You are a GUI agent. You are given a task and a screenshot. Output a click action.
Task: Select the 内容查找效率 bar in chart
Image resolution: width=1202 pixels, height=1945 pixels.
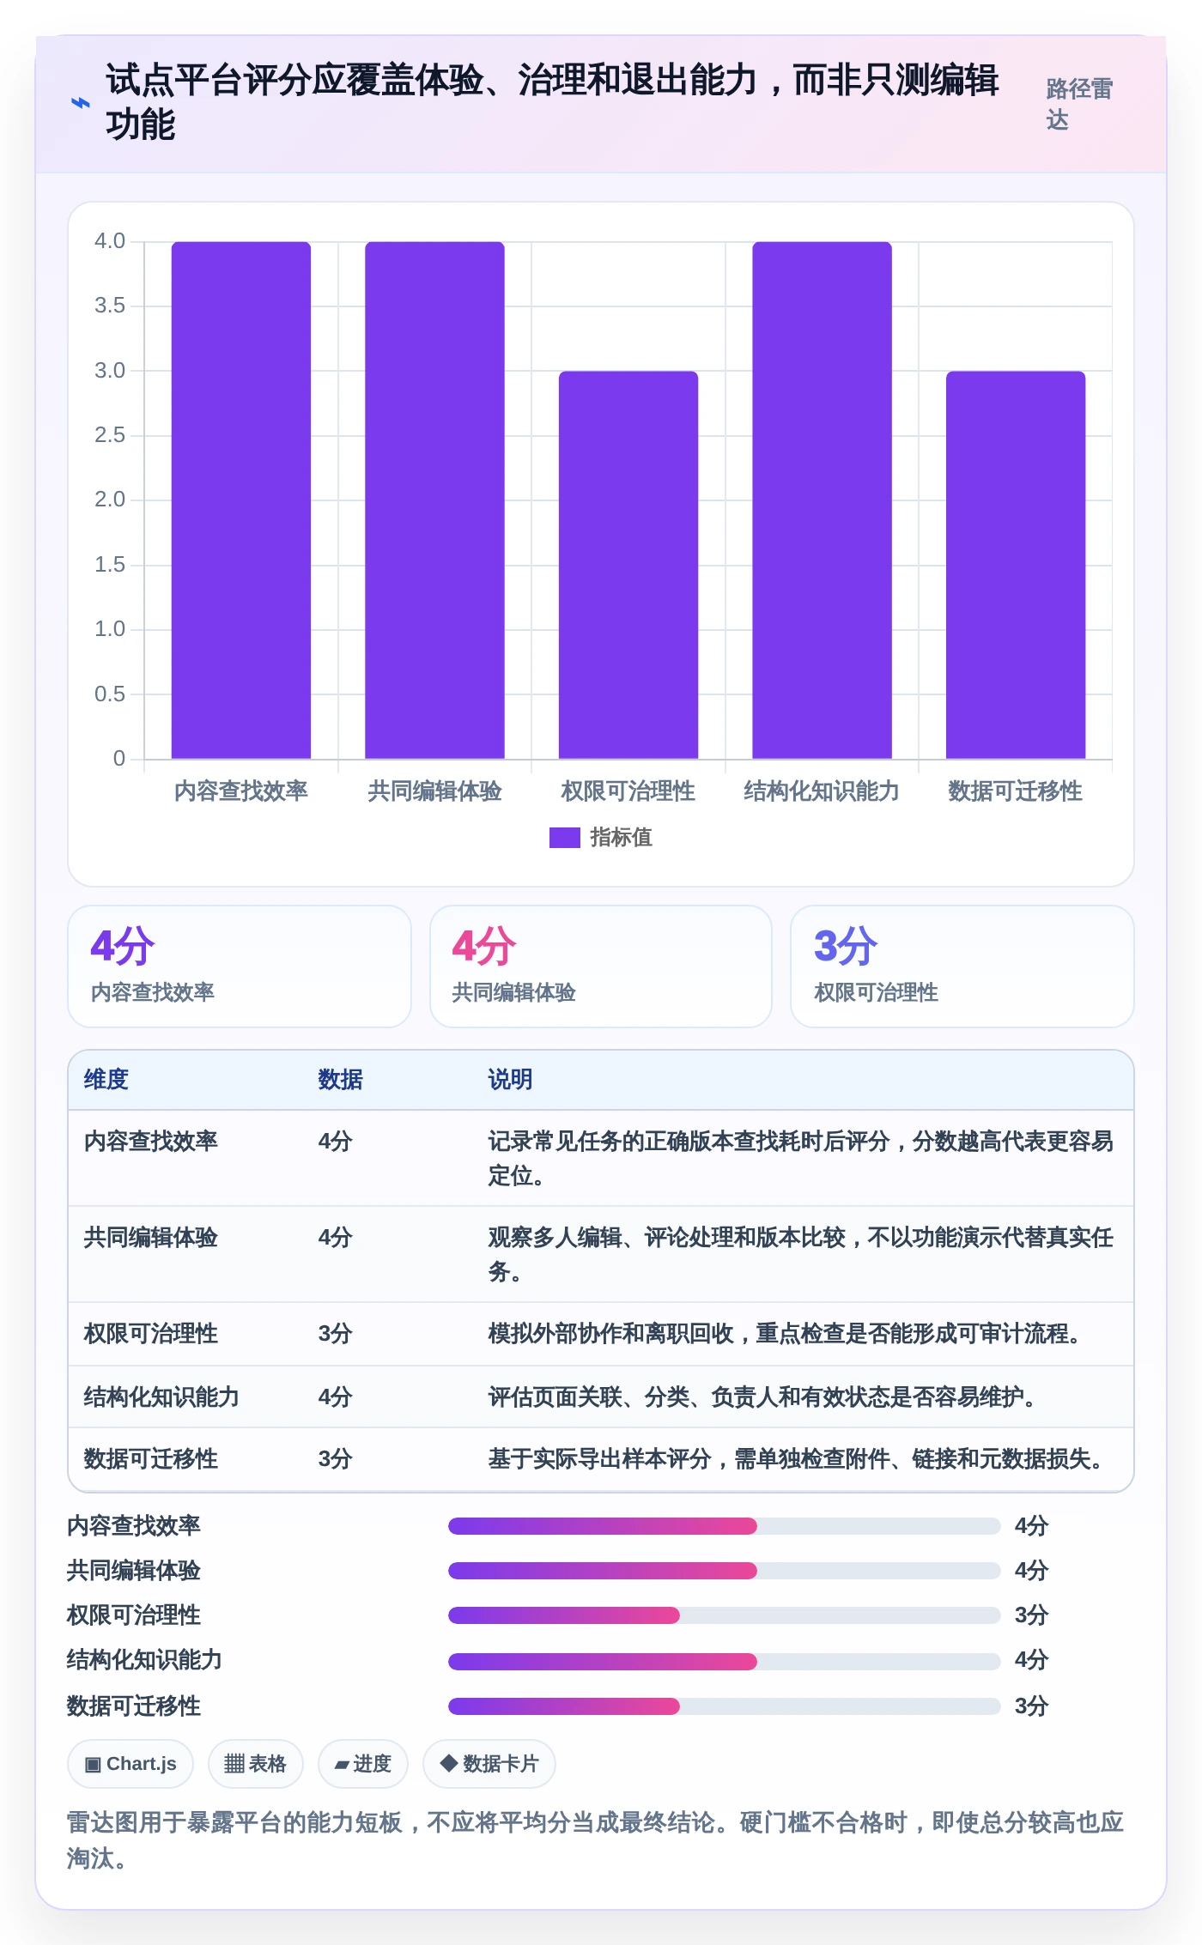click(241, 500)
